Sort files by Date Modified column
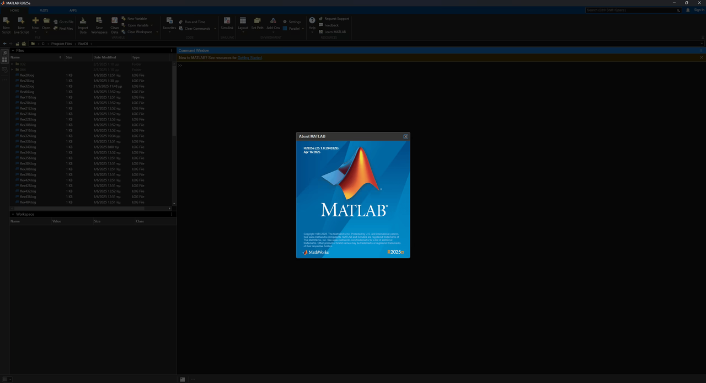Screen dimensions: 706x383 [x=111, y=57]
